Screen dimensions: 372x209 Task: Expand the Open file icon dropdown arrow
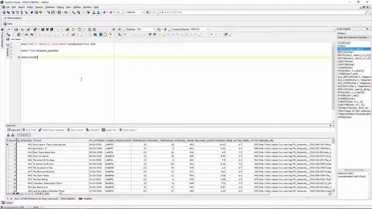32,30
